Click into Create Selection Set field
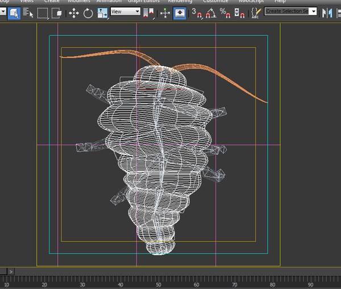This screenshot has width=341, height=289. (287, 11)
